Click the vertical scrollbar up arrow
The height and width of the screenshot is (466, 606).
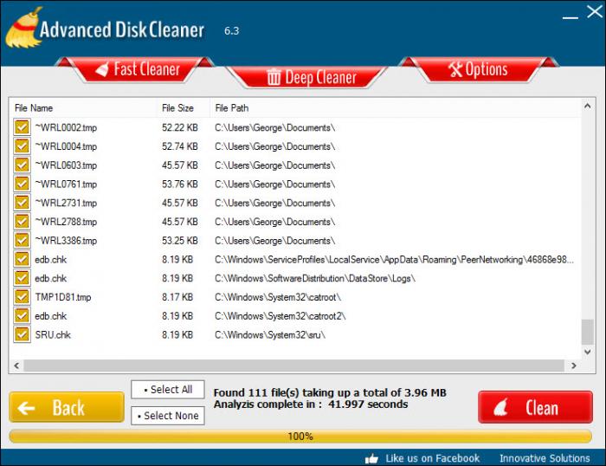tap(588, 106)
